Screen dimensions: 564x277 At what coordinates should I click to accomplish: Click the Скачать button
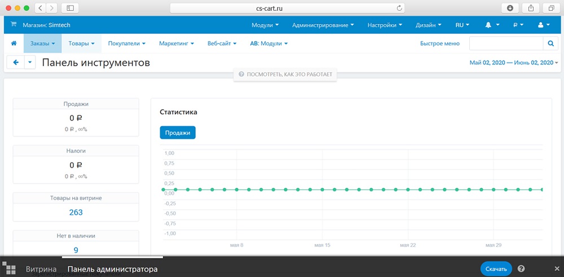[x=496, y=269]
